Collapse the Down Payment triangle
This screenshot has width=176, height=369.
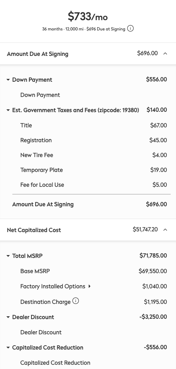pyautogui.click(x=8, y=80)
